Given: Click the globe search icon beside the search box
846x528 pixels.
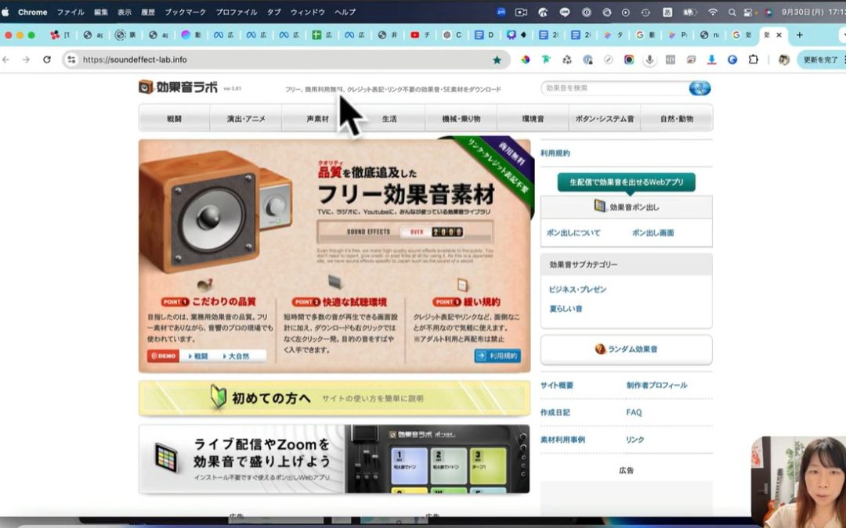Looking at the screenshot, I should point(699,88).
